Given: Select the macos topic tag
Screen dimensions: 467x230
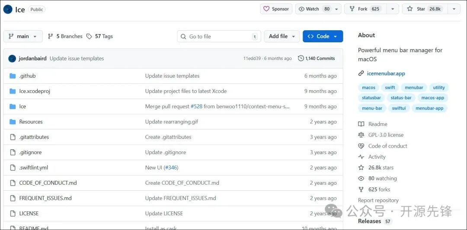Looking at the screenshot, I should (x=368, y=88).
